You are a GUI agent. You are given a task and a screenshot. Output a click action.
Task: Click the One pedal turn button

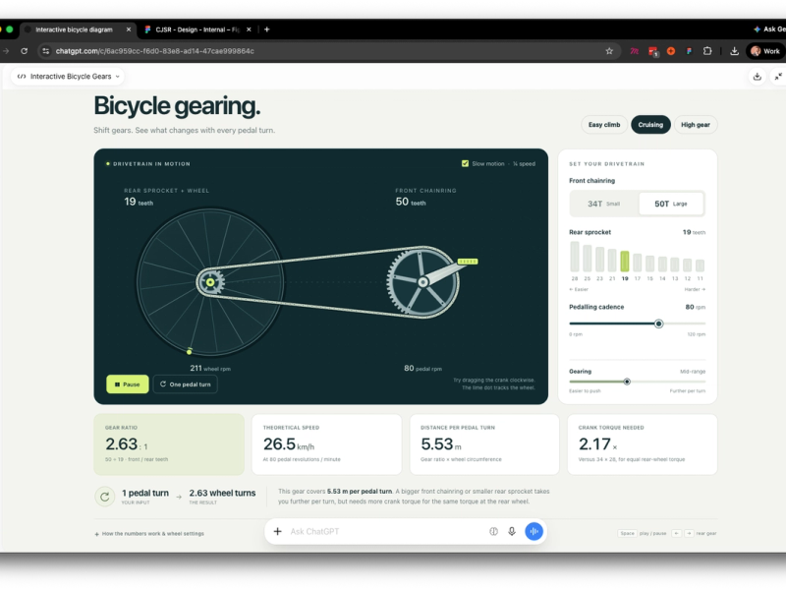click(x=186, y=384)
